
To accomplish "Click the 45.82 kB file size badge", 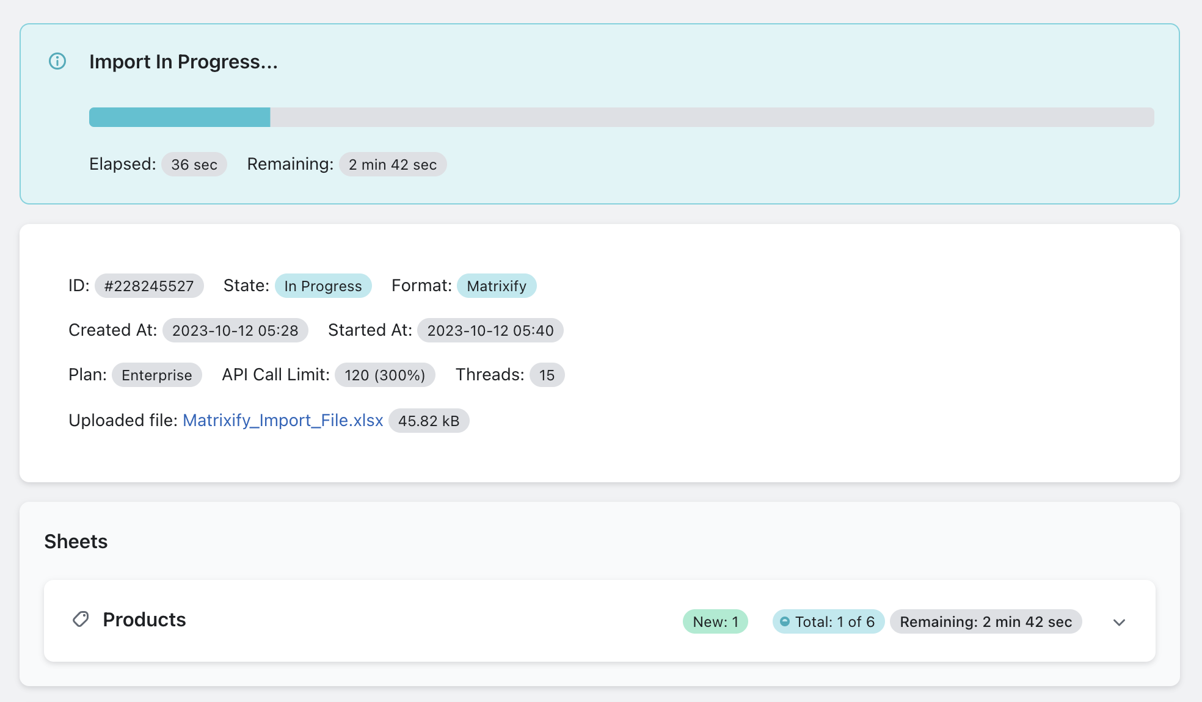I will (429, 421).
